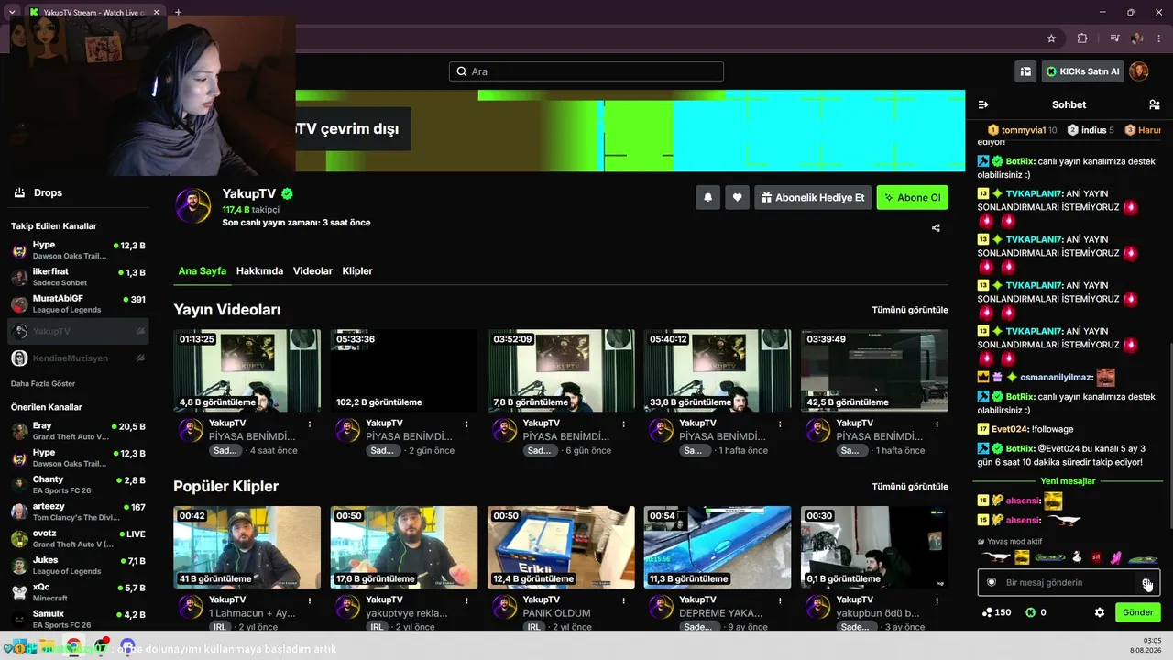
Task: Click the osmananilyilmaz username in chat
Action: coord(1056,377)
